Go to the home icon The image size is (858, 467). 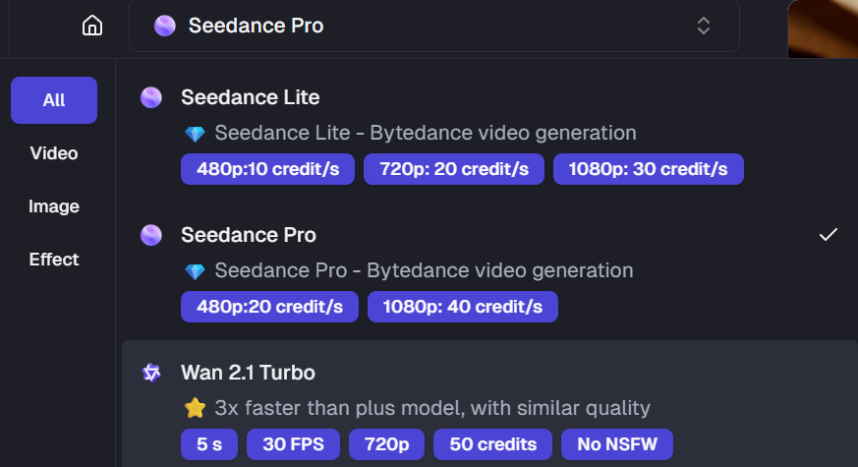pyautogui.click(x=92, y=26)
